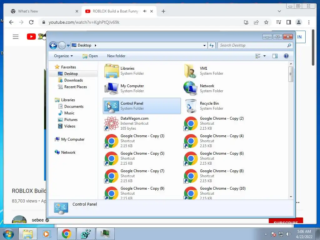Click the Chrome address bar URL

click(x=84, y=22)
